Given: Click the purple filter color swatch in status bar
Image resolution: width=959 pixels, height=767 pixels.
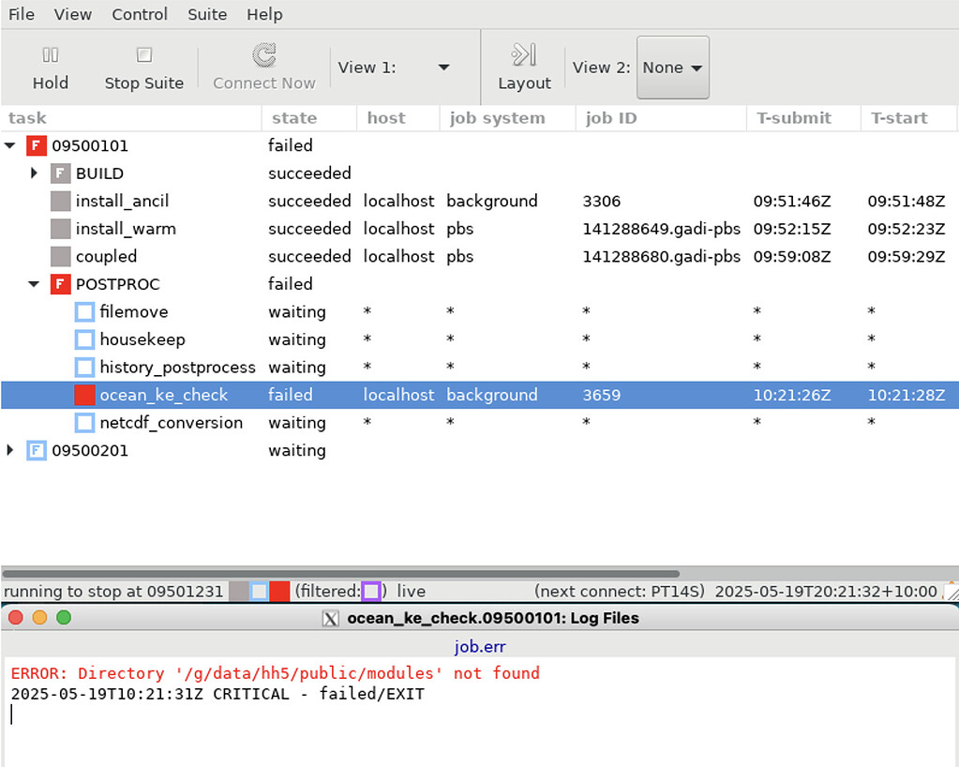Looking at the screenshot, I should click(372, 592).
